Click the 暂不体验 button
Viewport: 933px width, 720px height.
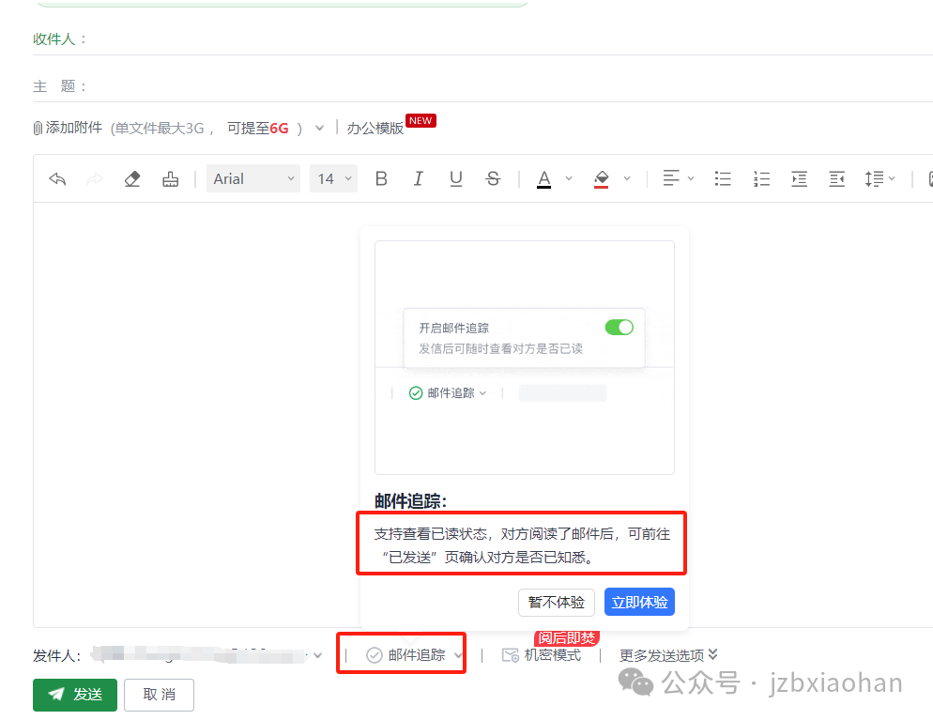[x=557, y=602]
